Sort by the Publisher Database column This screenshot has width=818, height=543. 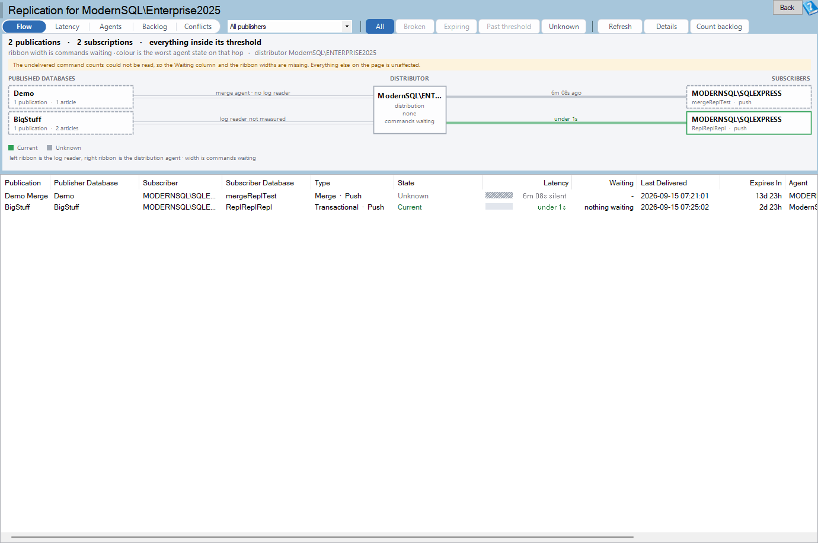pos(94,183)
